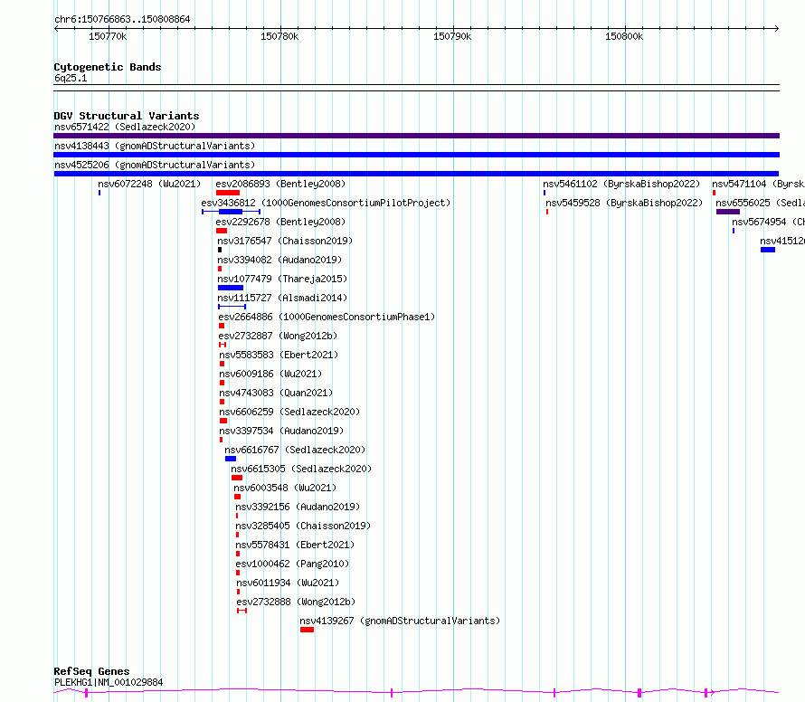Click nsv6615305 (Sedlazeck2020) label
Screen dimensions: 805x702
point(301,469)
